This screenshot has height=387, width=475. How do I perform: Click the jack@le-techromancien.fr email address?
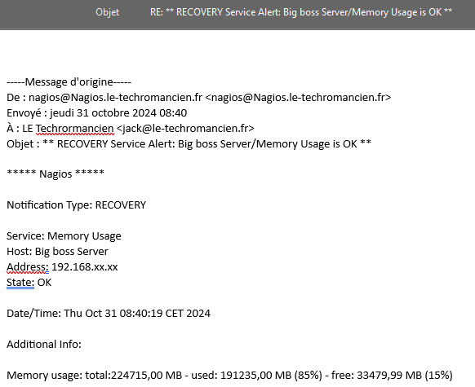185,129
